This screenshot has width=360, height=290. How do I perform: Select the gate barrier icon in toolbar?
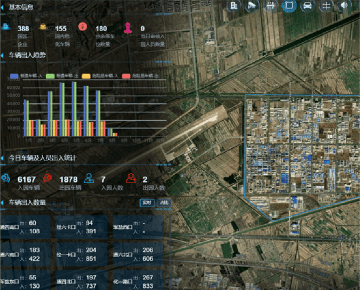pos(270,5)
